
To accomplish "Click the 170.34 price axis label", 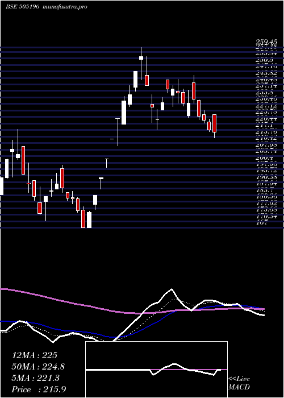I will (266, 216).
